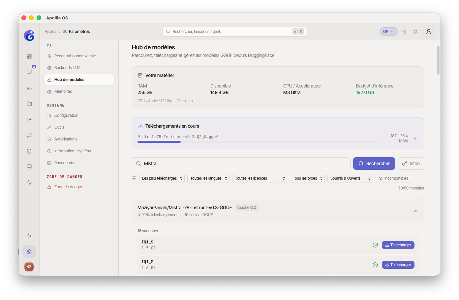Click the gear icon in top bar
The image size is (459, 300).
tap(415, 32)
